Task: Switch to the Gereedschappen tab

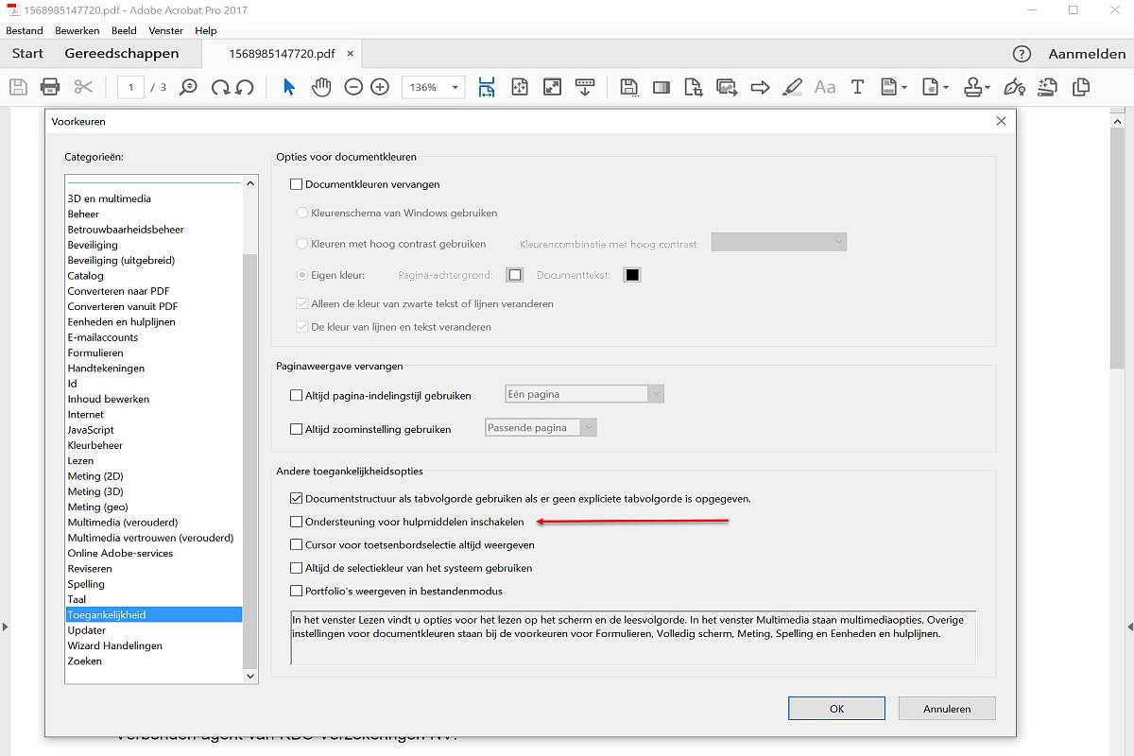Action: pos(121,54)
